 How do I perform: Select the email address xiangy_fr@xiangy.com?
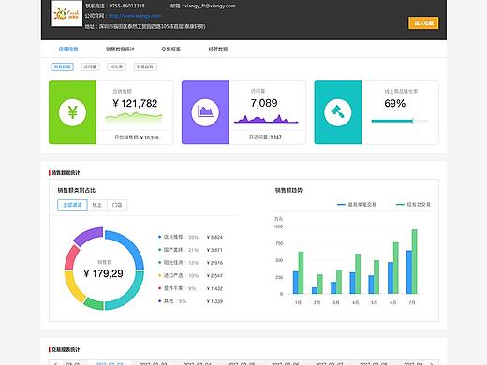tap(210, 6)
